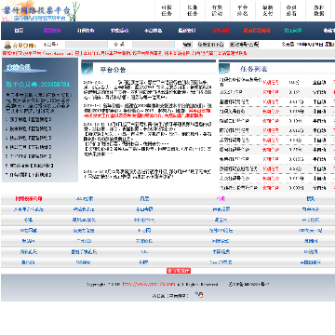This screenshot has width=335, height=335.
Task: Open the red link in bottom links grid
Action: (x=29, y=198)
